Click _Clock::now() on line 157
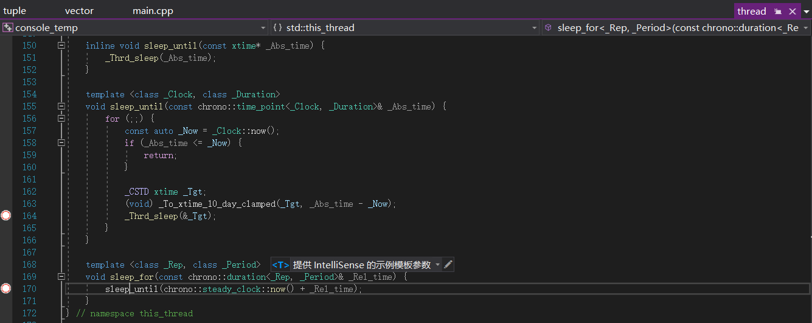This screenshot has height=323, width=812. (x=245, y=131)
